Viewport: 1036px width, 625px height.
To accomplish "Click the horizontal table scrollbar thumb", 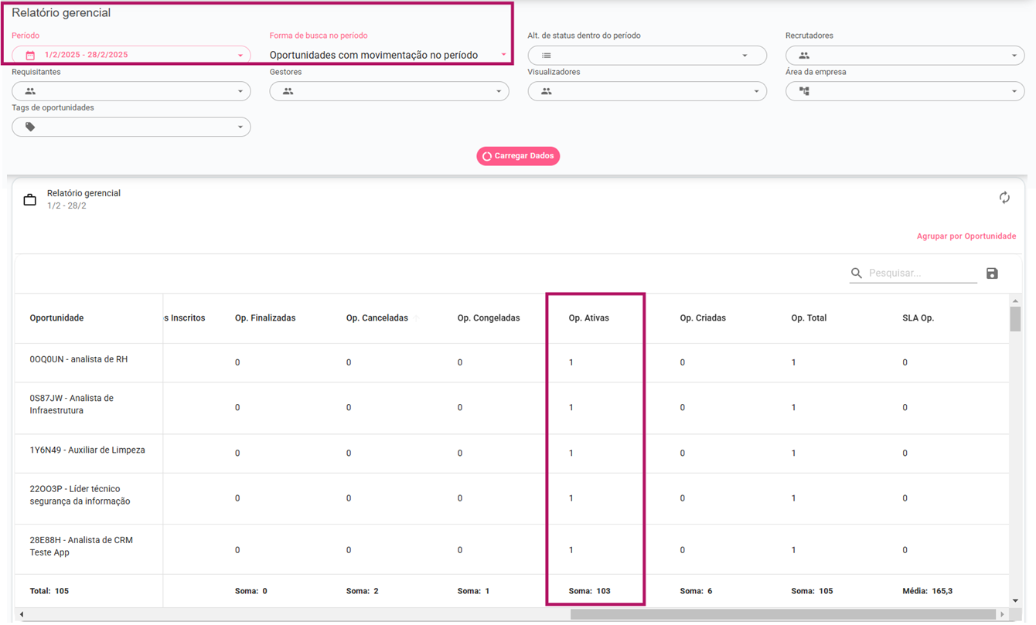I will [x=781, y=615].
